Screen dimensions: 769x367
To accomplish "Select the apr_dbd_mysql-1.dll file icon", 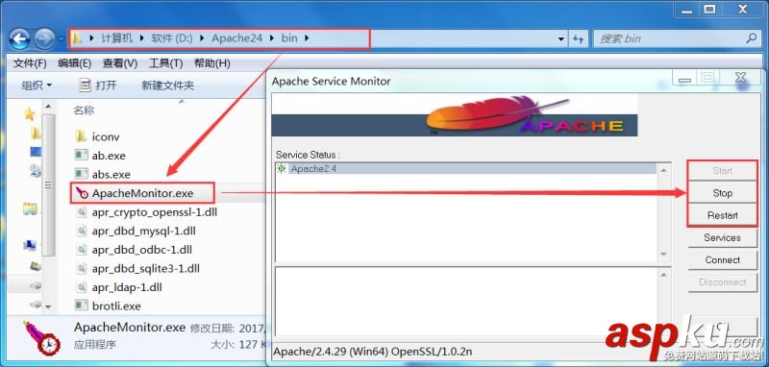I will (x=82, y=231).
